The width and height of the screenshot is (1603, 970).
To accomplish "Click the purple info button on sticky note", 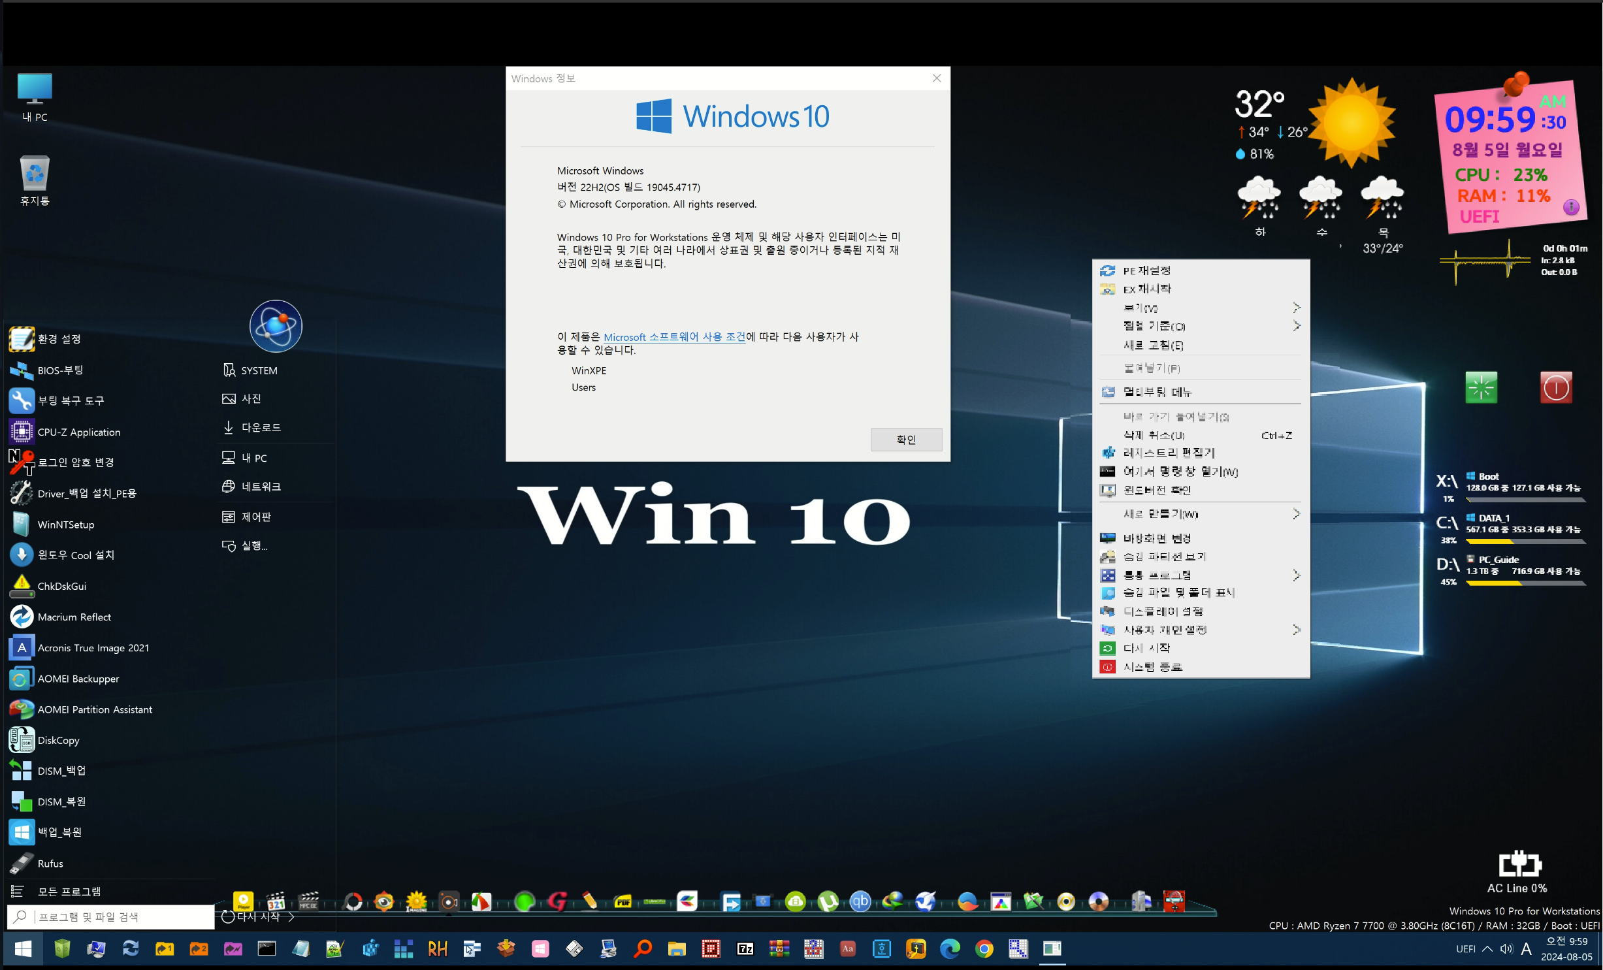I will tap(1570, 208).
